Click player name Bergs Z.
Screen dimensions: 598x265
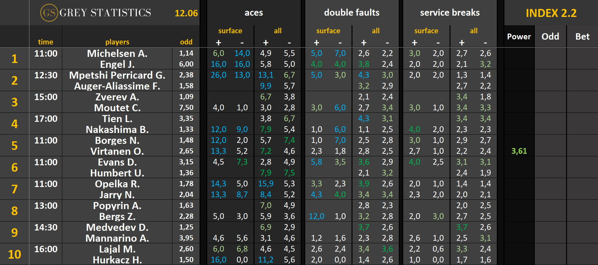117,216
